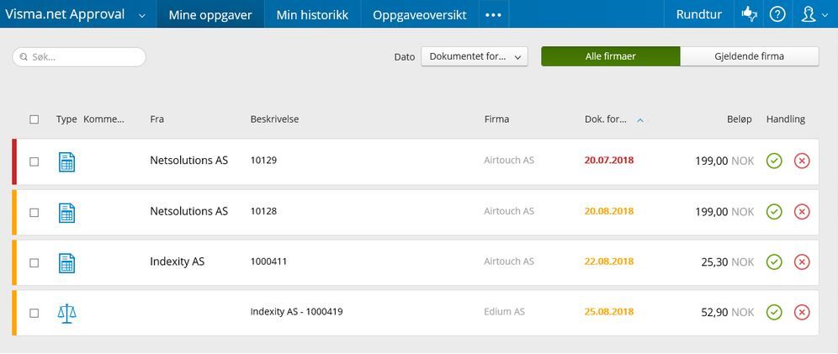The height and width of the screenshot is (354, 838).
Task: Open invoice document icon for 10129
Action: 66,161
